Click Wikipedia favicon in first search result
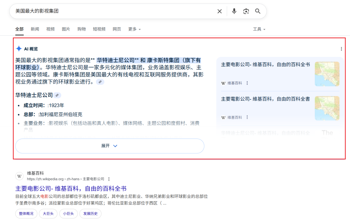350x223 pixels. click(19, 176)
